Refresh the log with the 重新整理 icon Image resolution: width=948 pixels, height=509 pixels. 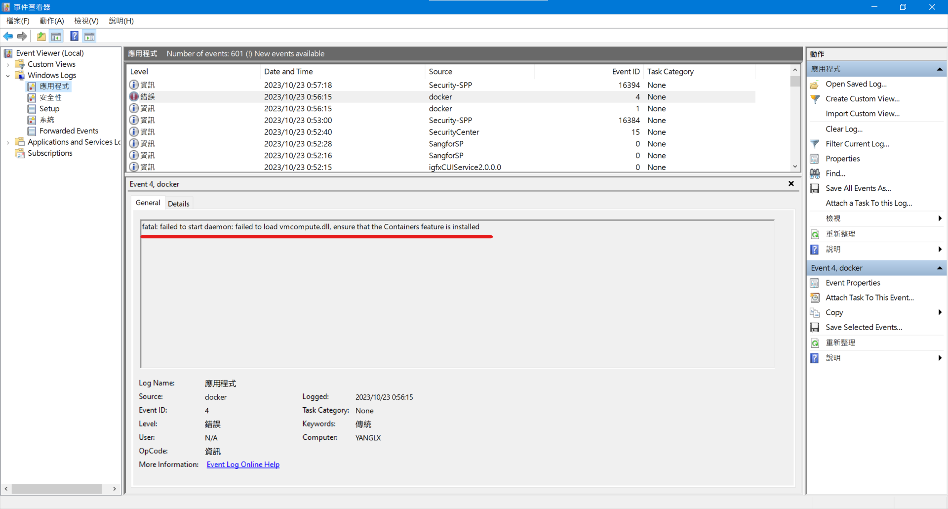[815, 234]
